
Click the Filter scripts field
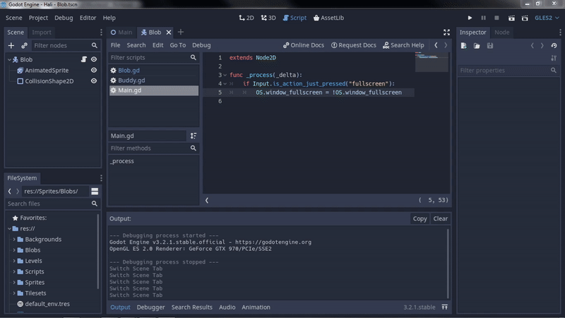[153, 57]
